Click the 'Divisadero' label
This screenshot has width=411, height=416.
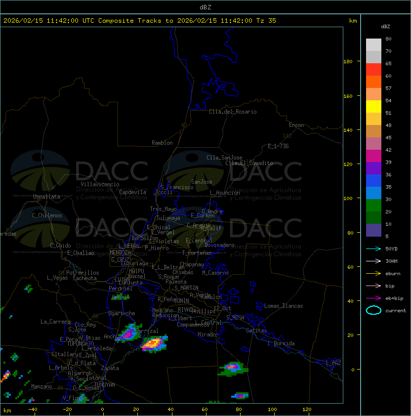pyautogui.click(x=219, y=245)
